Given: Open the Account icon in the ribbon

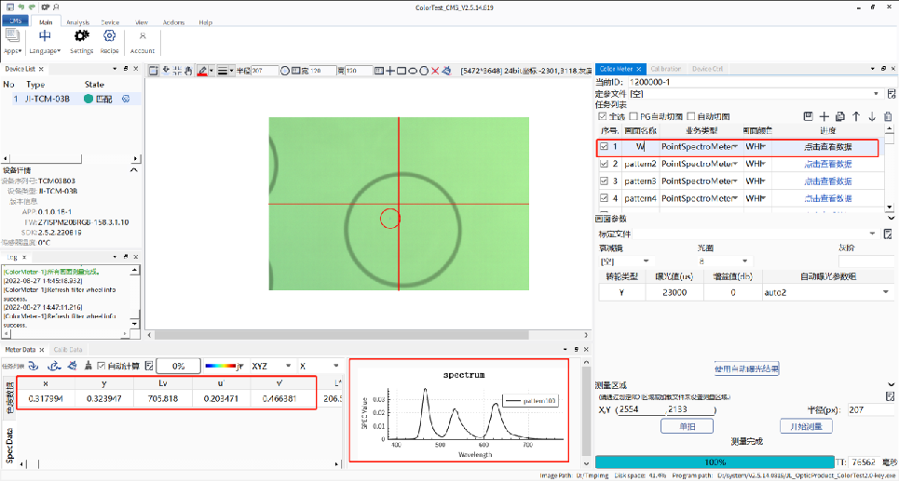Looking at the screenshot, I should click(143, 39).
